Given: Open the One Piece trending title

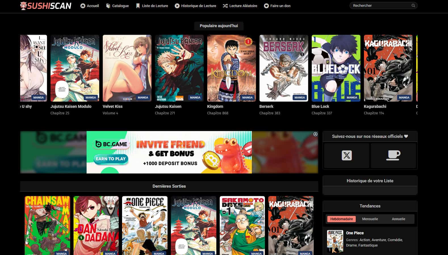Looking at the screenshot, I should 355,233.
